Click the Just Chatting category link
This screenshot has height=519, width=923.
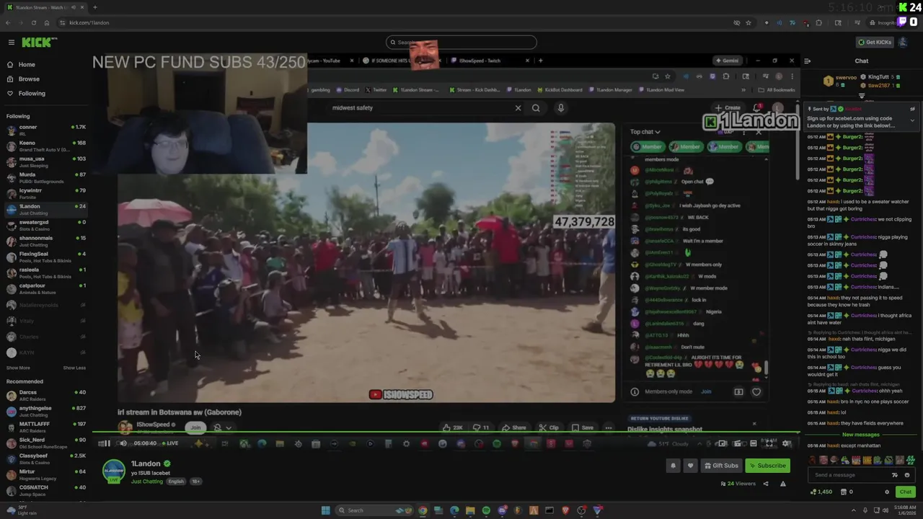pyautogui.click(x=147, y=482)
